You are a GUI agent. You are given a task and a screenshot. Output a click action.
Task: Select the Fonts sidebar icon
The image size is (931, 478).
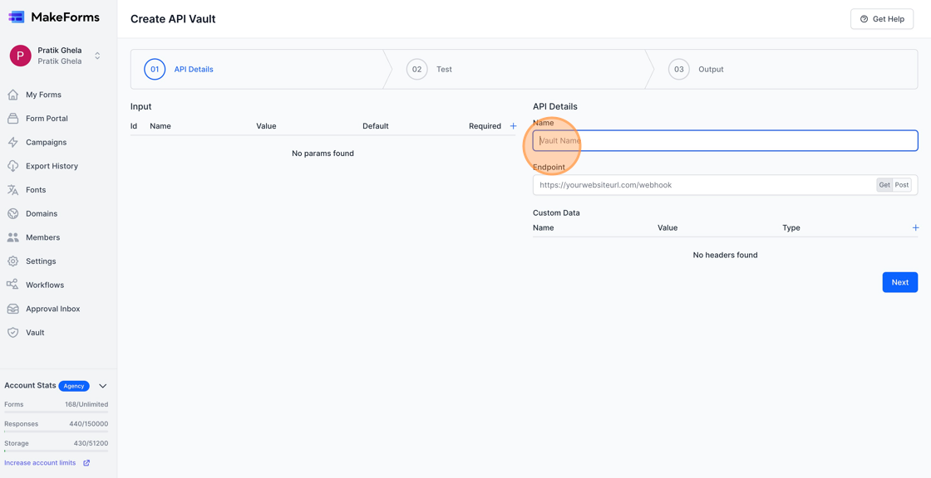pyautogui.click(x=13, y=189)
